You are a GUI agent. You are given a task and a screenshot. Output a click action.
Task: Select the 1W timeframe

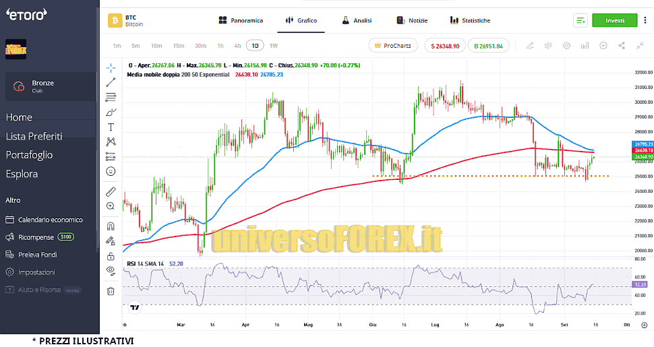[273, 46]
